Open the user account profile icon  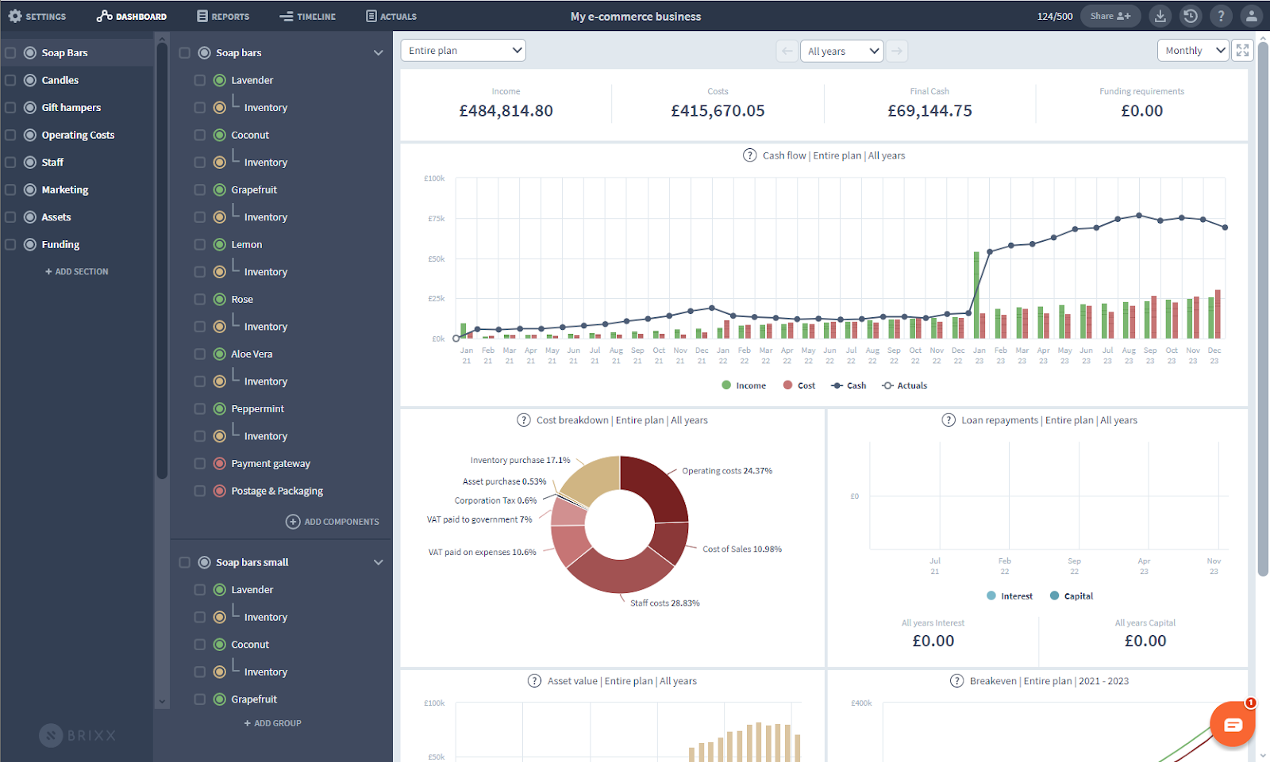[1251, 16]
